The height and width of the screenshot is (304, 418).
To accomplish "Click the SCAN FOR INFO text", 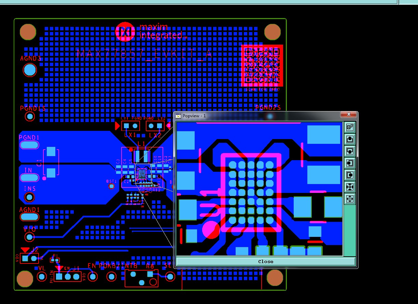I will pos(263,90).
